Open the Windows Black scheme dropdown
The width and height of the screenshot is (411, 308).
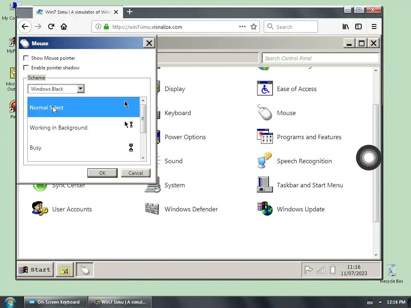click(80, 89)
